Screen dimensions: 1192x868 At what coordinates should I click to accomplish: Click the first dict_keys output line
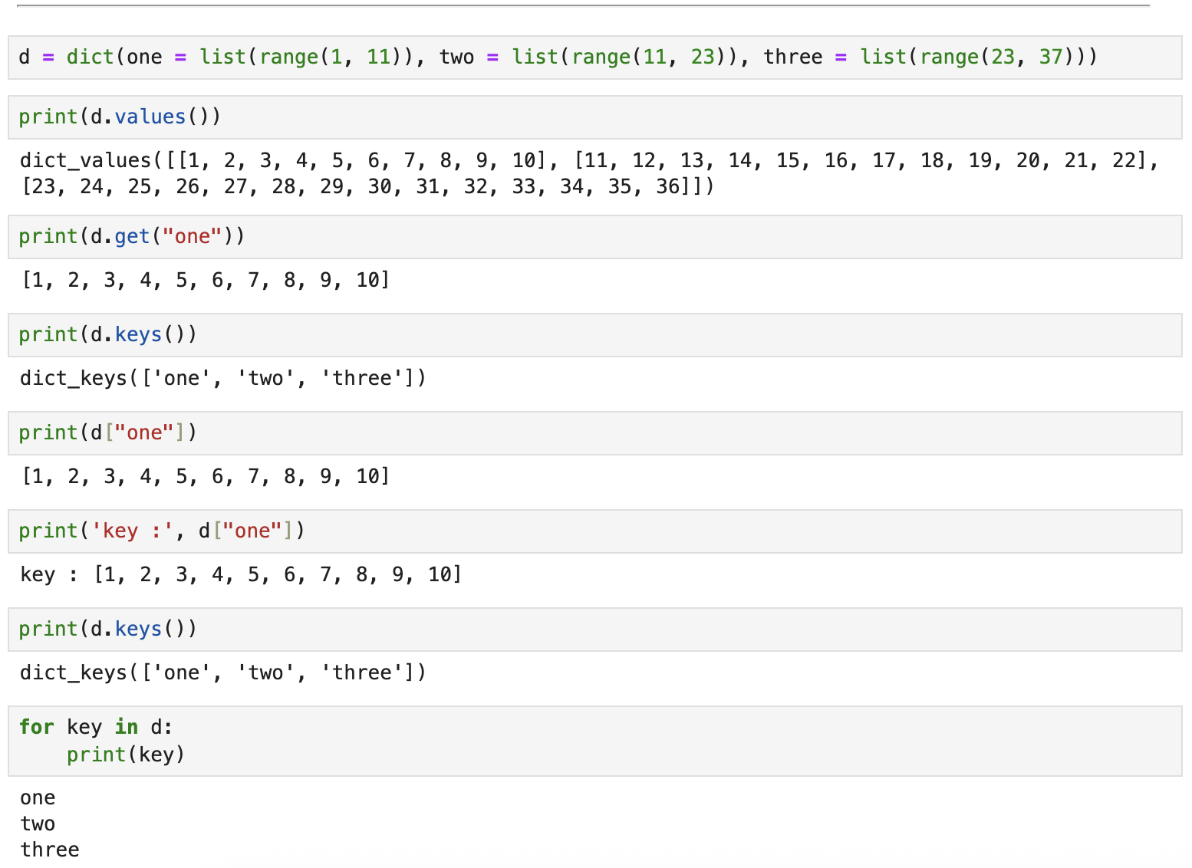pos(222,378)
